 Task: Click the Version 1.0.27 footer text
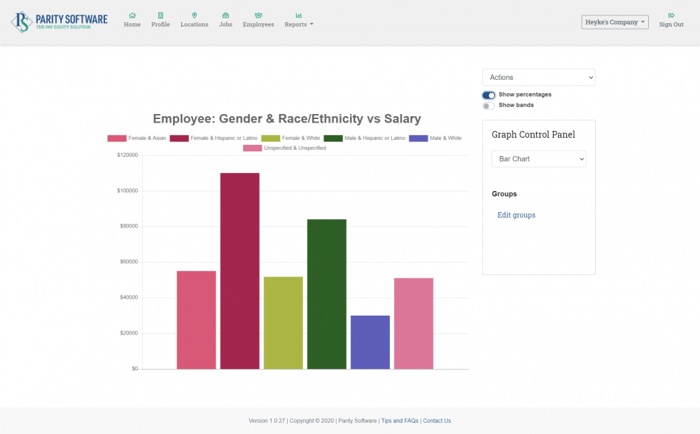click(267, 421)
